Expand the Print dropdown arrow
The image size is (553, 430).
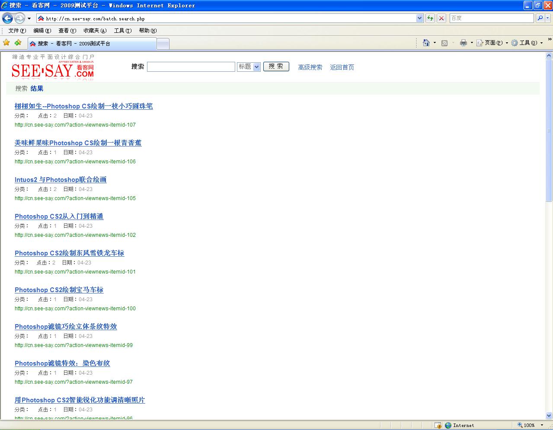(472, 43)
